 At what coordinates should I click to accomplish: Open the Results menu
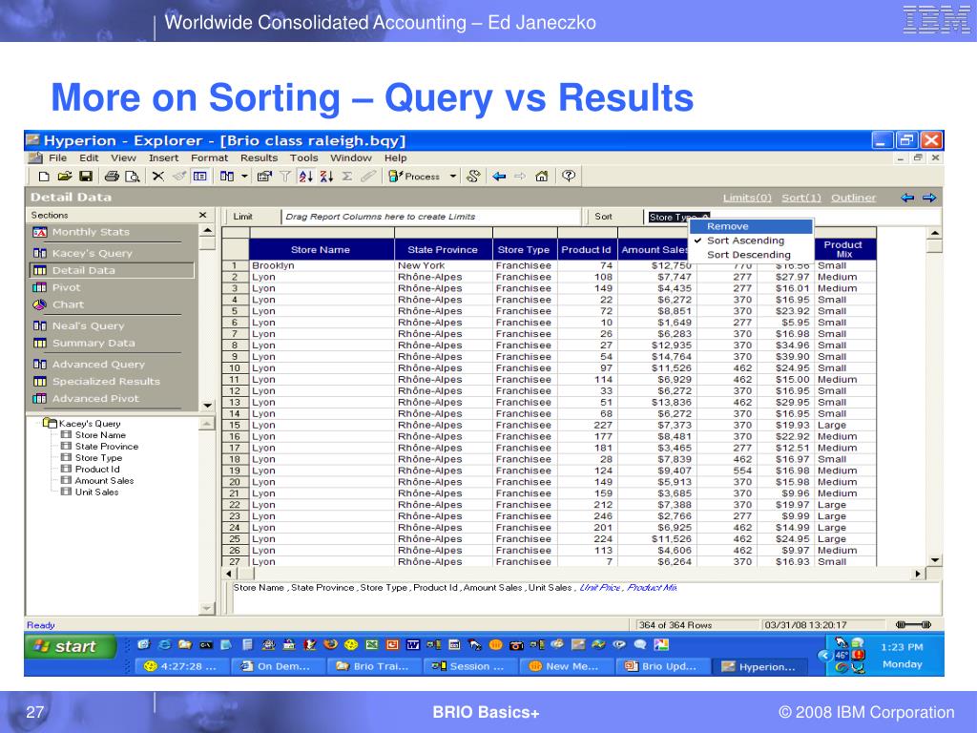point(260,158)
